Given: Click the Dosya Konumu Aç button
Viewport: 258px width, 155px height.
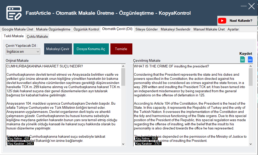Looking at the screenshot, I should pos(91,49).
